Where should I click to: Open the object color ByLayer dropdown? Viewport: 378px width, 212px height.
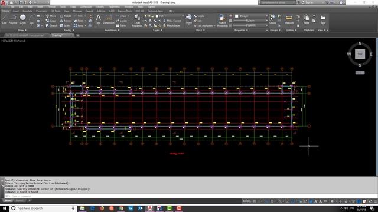pos(251,16)
